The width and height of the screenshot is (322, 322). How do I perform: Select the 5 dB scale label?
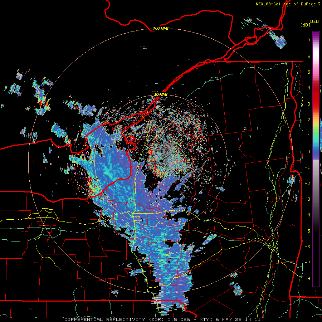click(x=309, y=72)
